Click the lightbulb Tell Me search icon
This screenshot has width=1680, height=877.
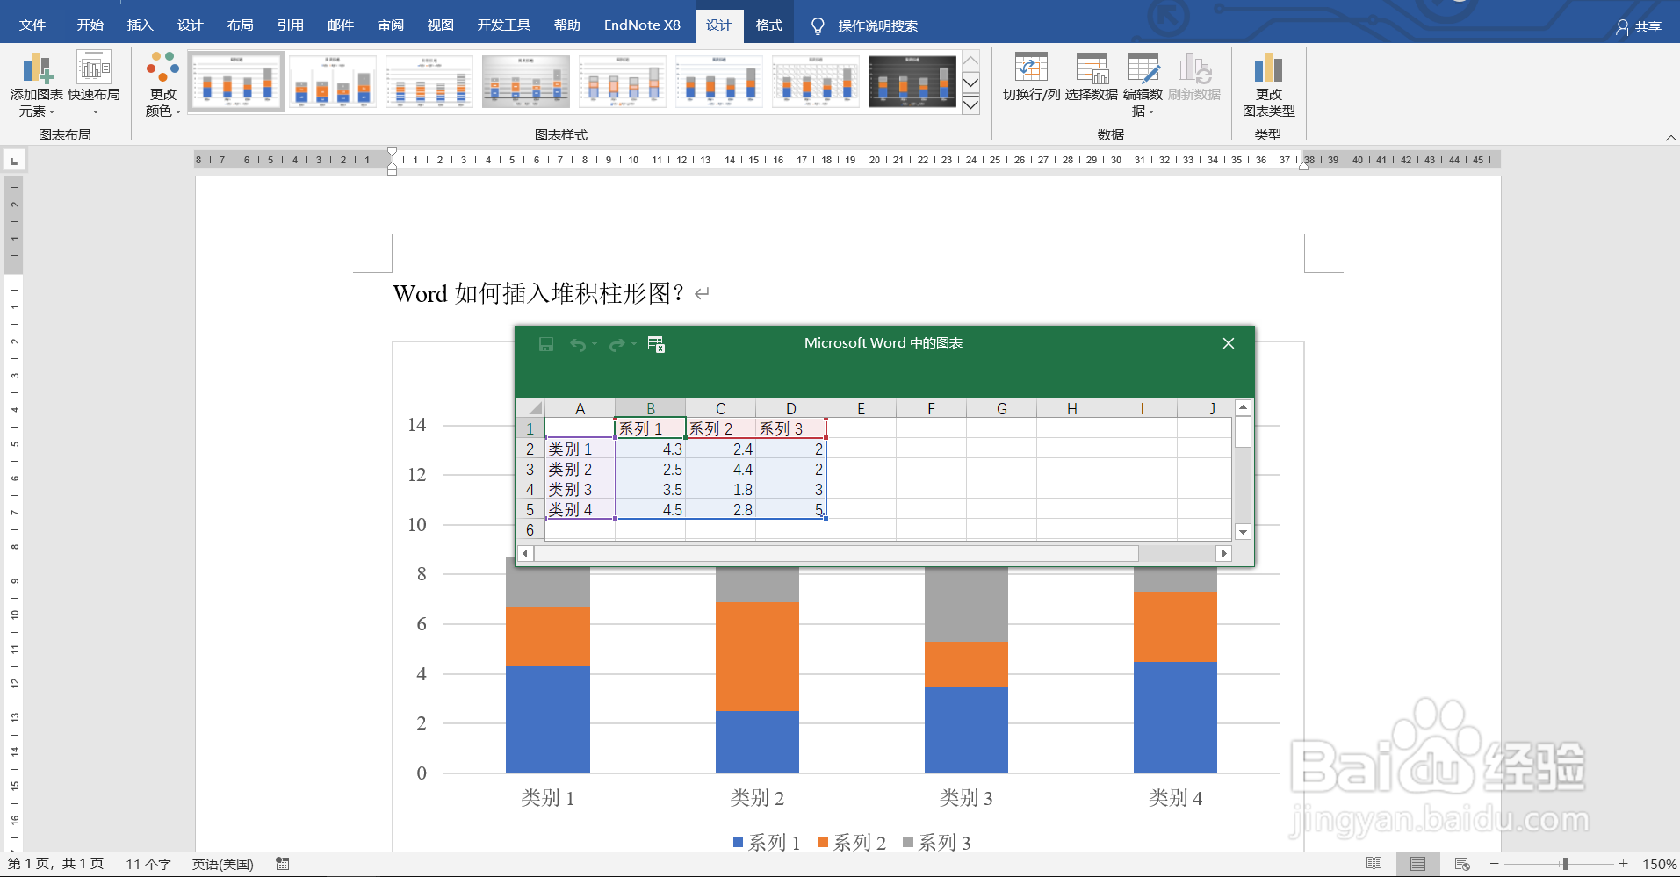coord(818,26)
